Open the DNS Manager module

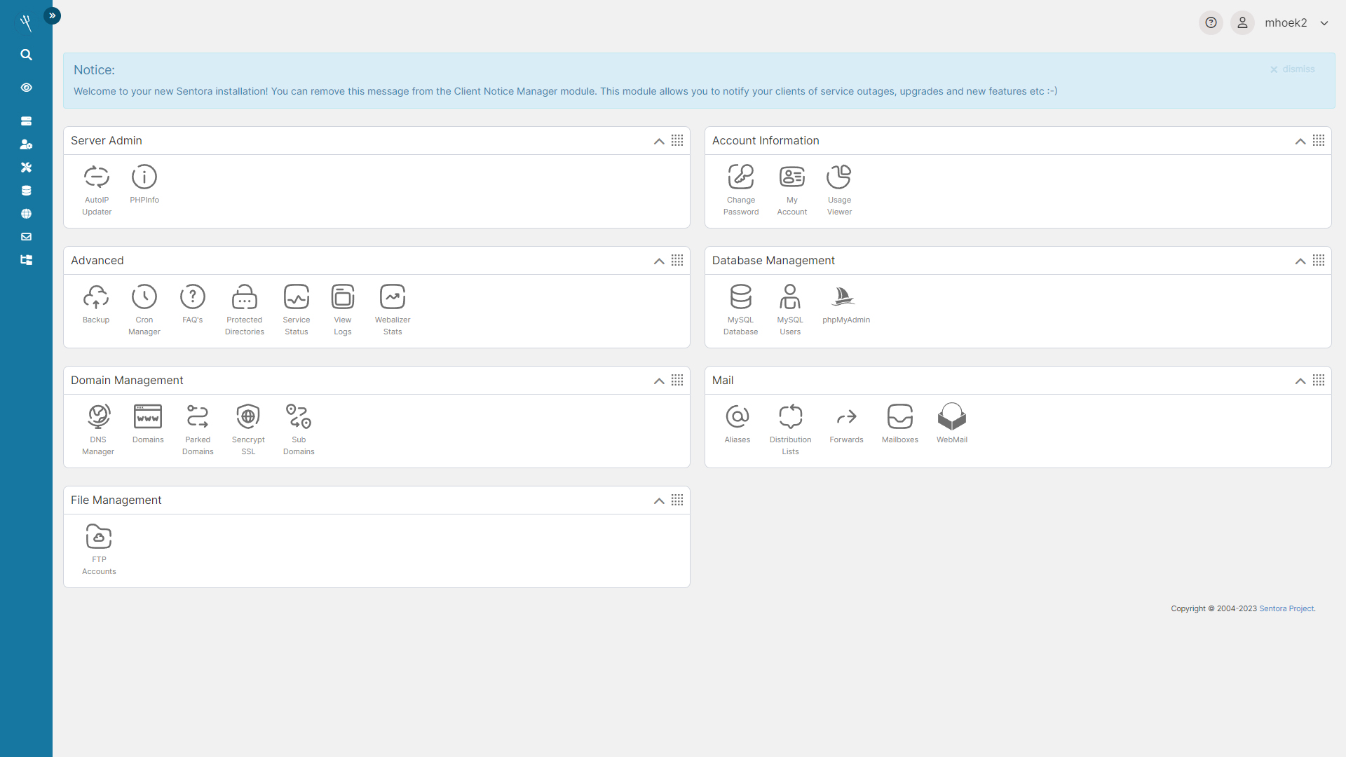point(98,417)
